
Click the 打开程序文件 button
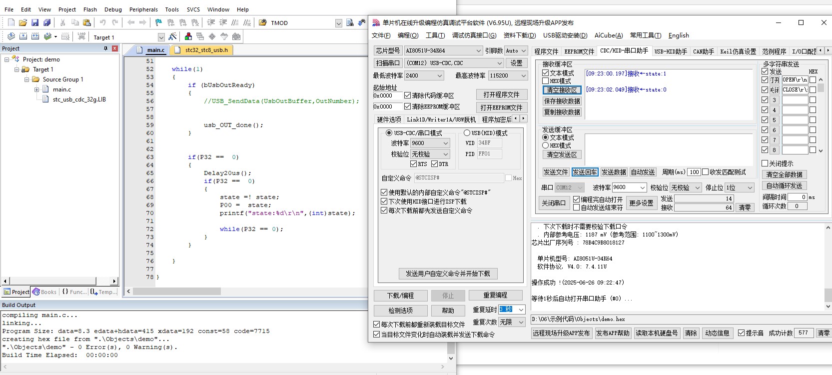tap(501, 94)
